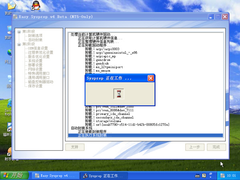Click log entry acpi\genuineintel_-_x86
The width and height of the screenshot is (240, 180).
[x=111, y=53]
